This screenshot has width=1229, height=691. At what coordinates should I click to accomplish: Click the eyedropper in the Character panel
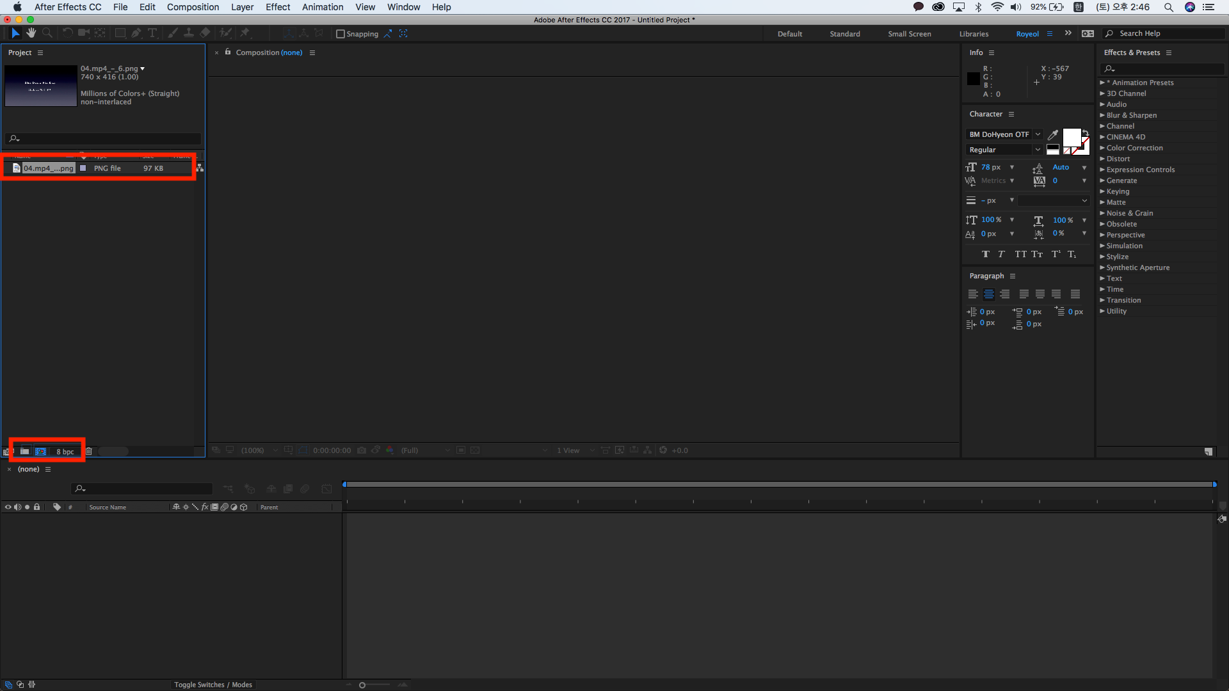point(1053,134)
